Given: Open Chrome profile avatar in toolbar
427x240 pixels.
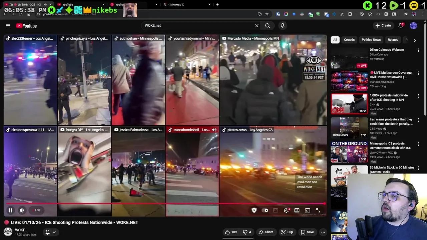Looking at the screenshot, I should (x=414, y=14).
